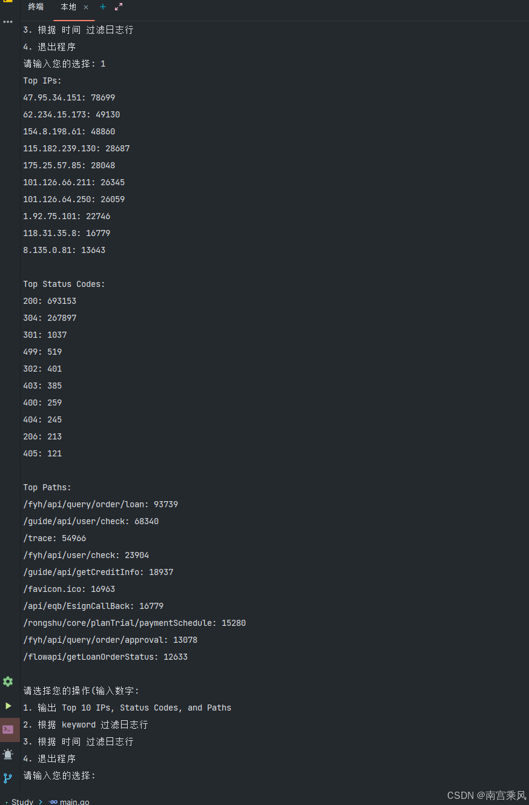Click the 请输入您的选择 input prompt at bottom
Image resolution: width=529 pixels, height=805 pixels.
point(60,775)
